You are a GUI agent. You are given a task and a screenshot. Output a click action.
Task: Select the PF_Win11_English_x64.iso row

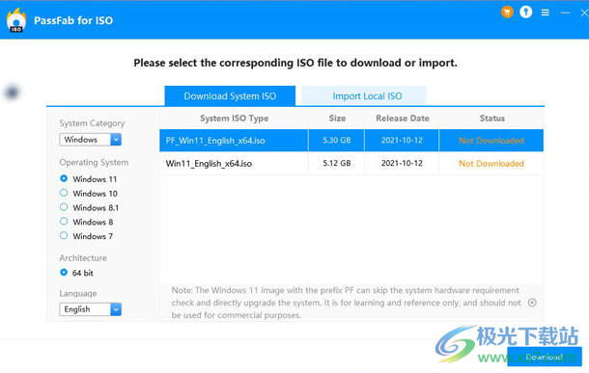tap(351, 140)
